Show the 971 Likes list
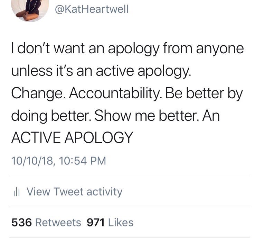Image resolution: width=255 pixels, height=243 pixels. click(x=110, y=223)
